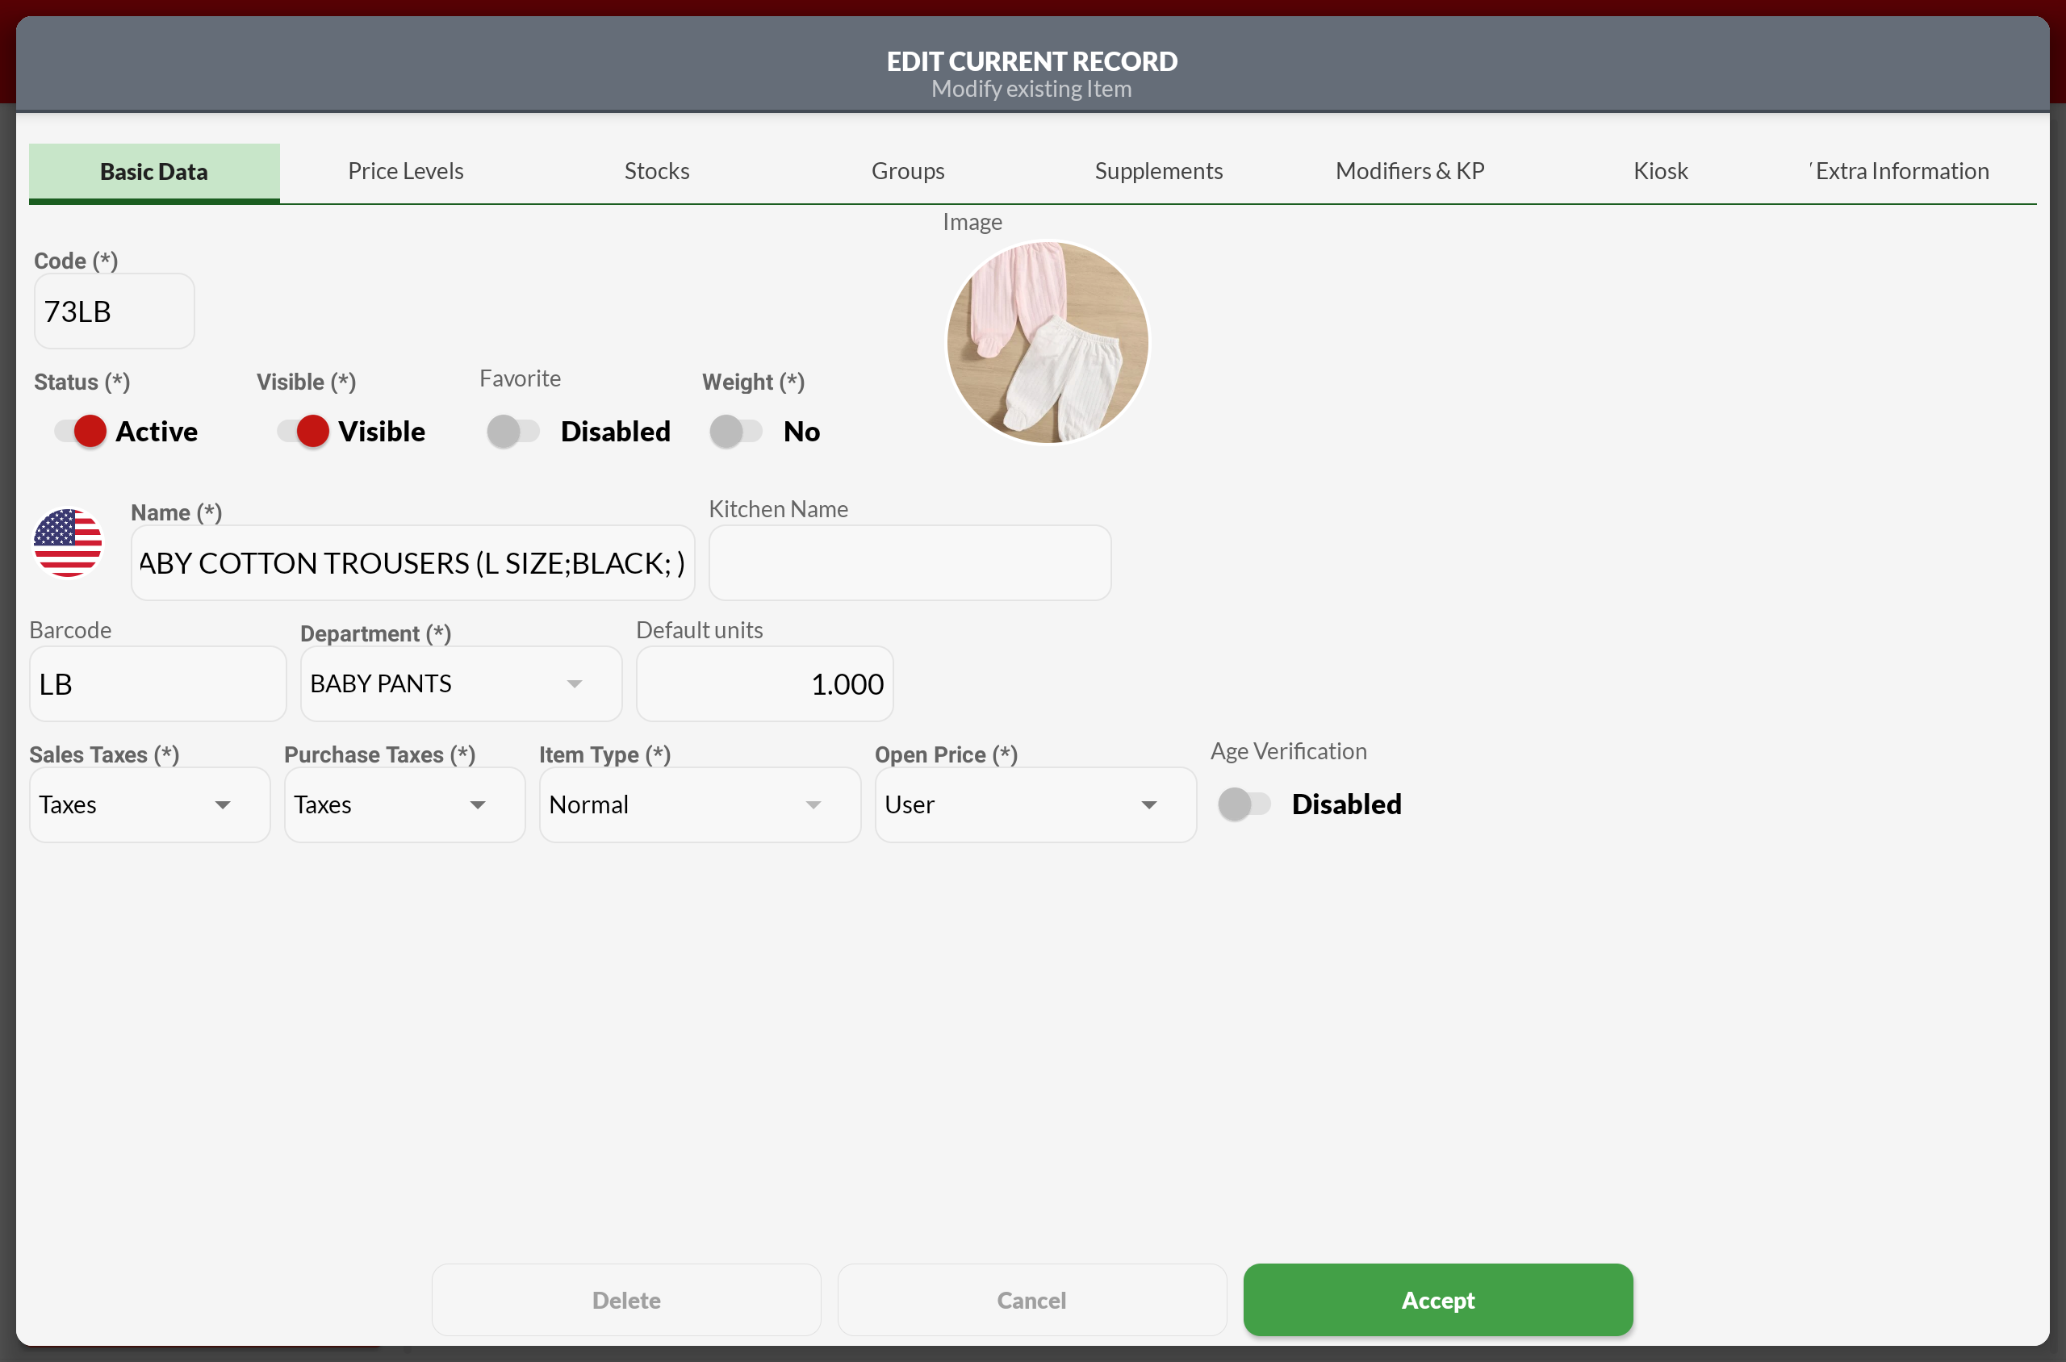Image resolution: width=2066 pixels, height=1362 pixels.
Task: Enable the Favorite toggle
Action: (512, 431)
